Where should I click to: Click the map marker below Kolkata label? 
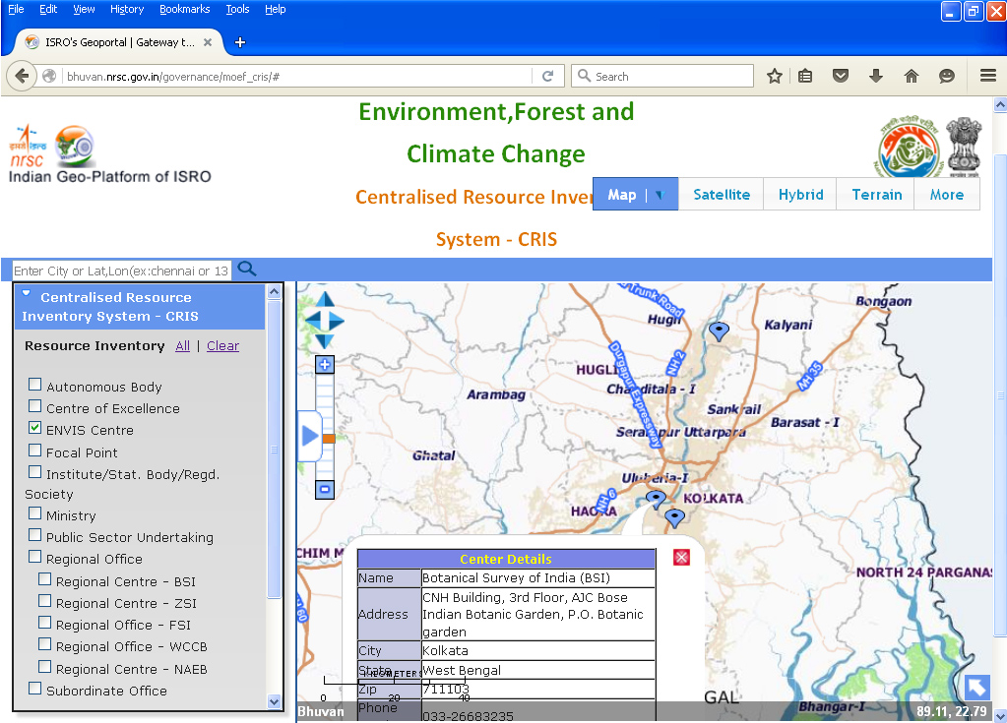coord(674,517)
